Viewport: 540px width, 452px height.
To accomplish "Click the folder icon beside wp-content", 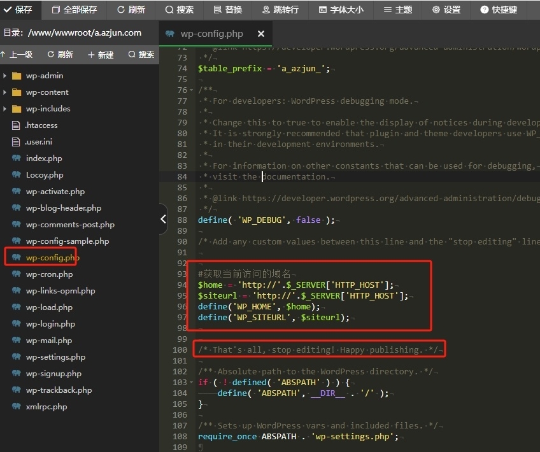I will (16, 92).
